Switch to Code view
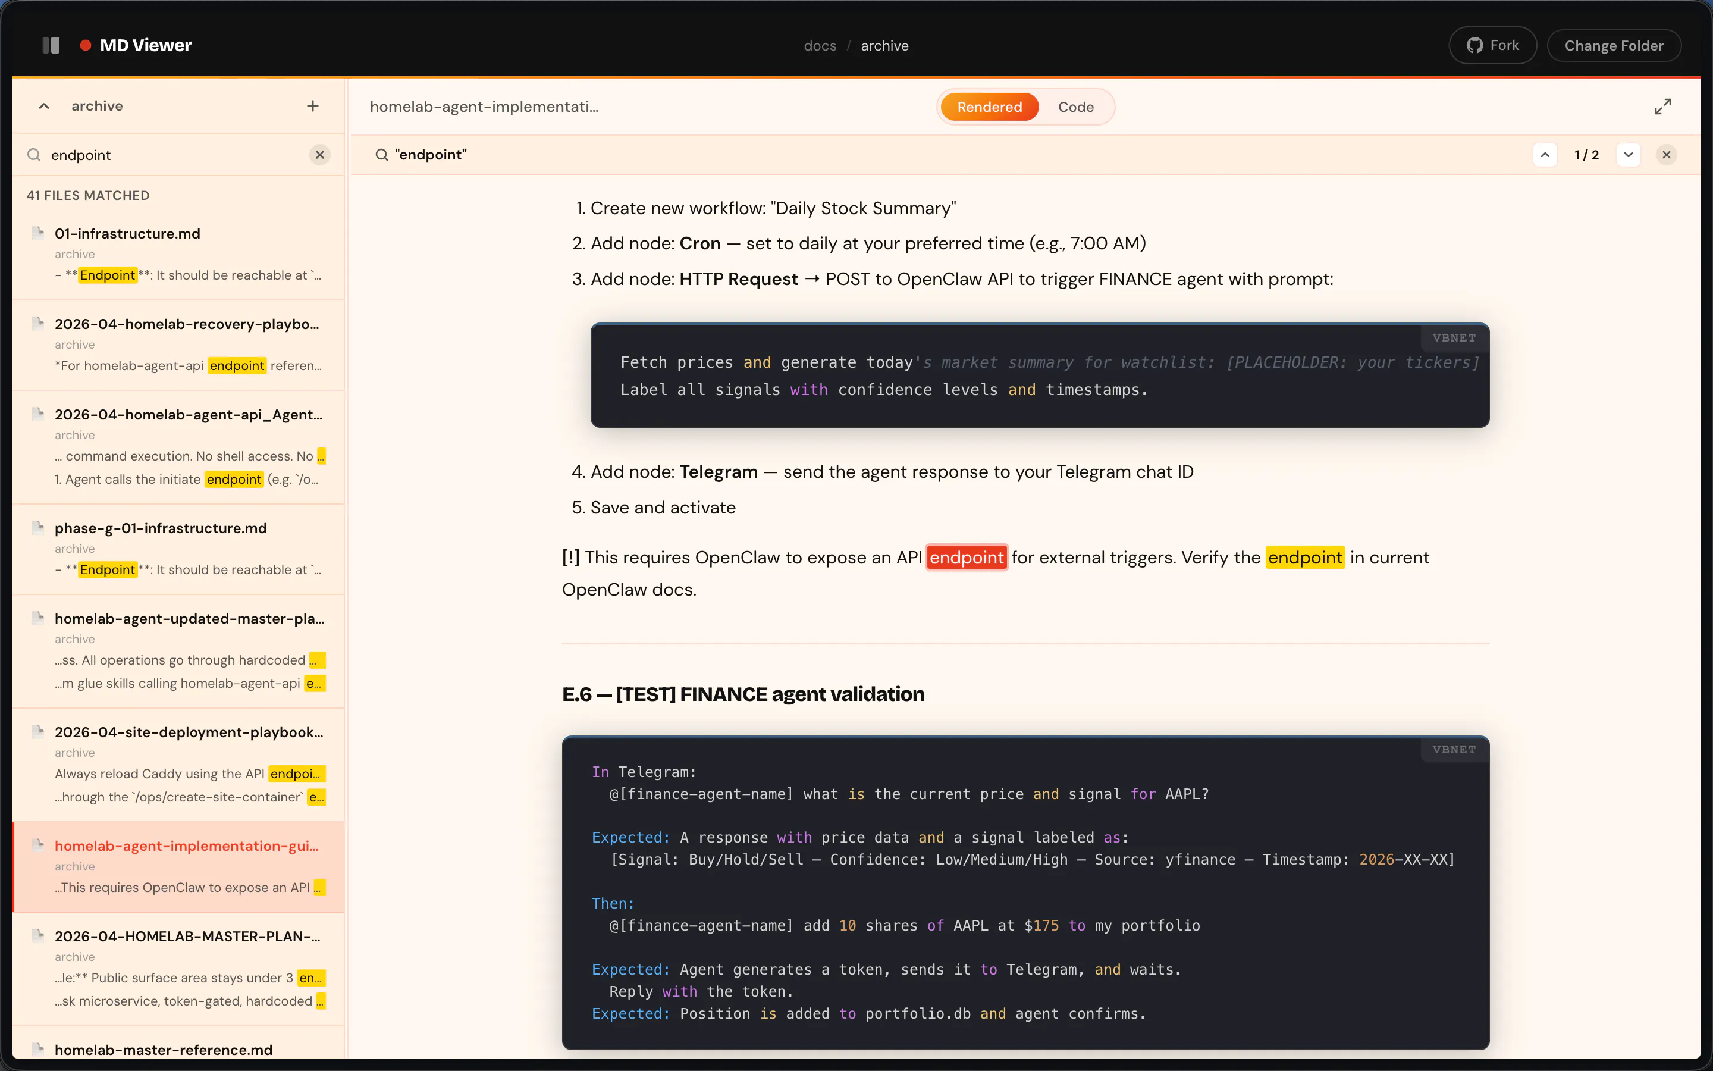Image resolution: width=1713 pixels, height=1071 pixels. [1075, 107]
